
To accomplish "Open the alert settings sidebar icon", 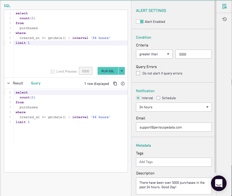I will click(224, 6).
